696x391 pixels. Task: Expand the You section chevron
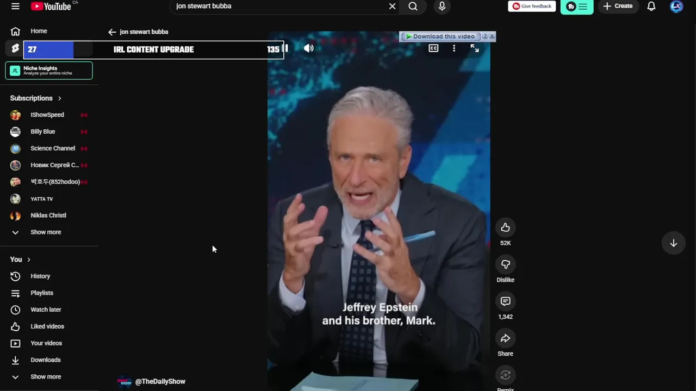pos(28,260)
